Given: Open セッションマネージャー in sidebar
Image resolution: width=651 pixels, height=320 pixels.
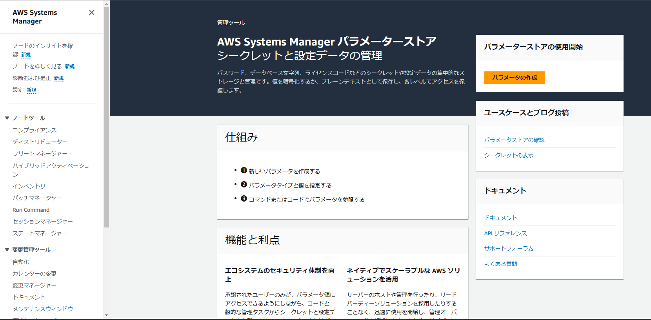Looking at the screenshot, I should [x=43, y=222].
